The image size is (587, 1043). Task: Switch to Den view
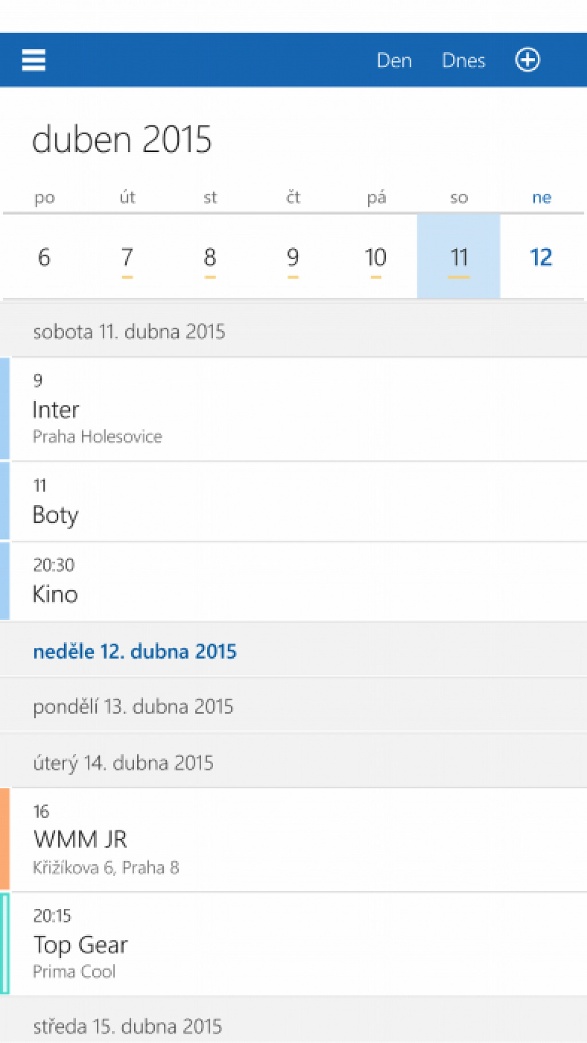tap(394, 60)
